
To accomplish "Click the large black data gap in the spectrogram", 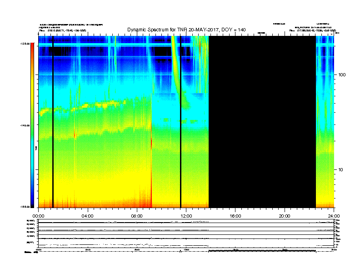I will coord(262,122).
